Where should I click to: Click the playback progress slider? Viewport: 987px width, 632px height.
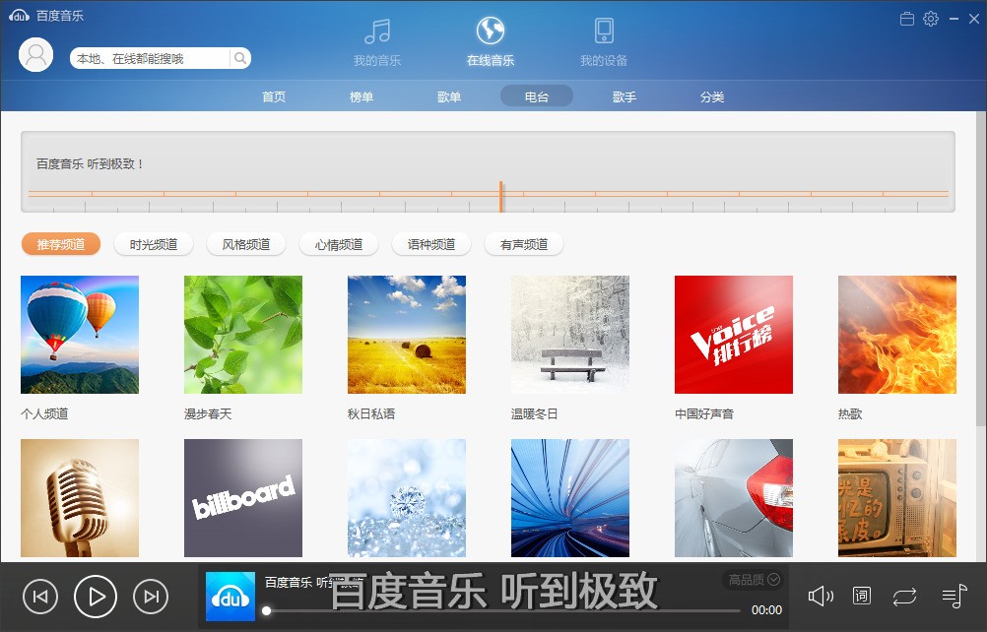503,610
